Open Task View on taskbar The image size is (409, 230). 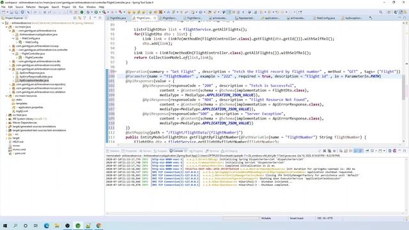[x=36, y=226]
